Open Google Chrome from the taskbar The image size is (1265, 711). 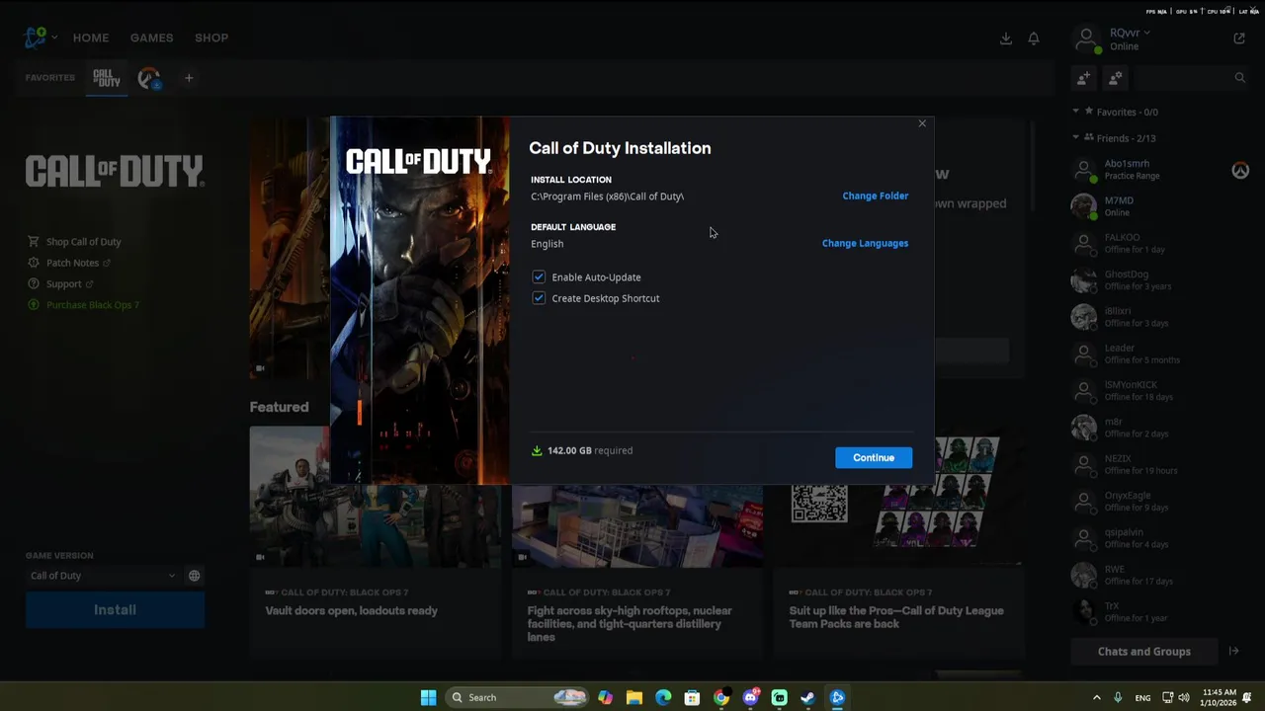(721, 697)
